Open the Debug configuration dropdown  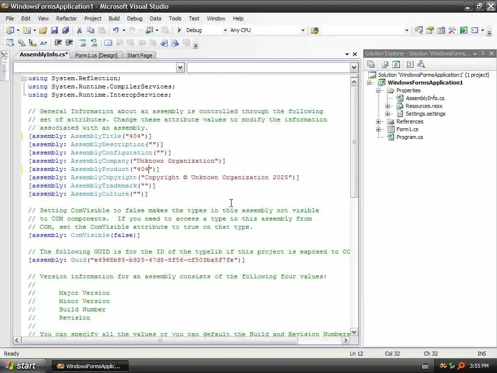coord(225,31)
